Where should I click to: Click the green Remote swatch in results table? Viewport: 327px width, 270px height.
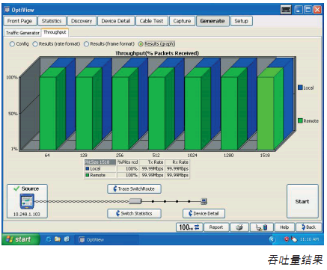88,175
